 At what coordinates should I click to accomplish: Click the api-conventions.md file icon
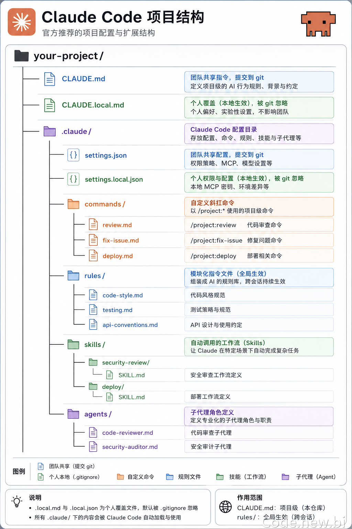pyautogui.click(x=93, y=324)
